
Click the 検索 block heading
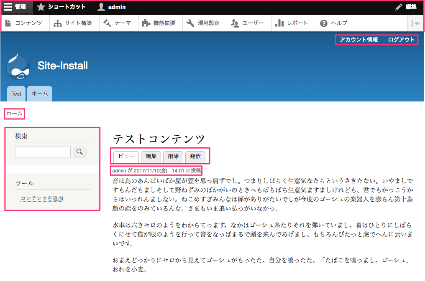(21, 137)
